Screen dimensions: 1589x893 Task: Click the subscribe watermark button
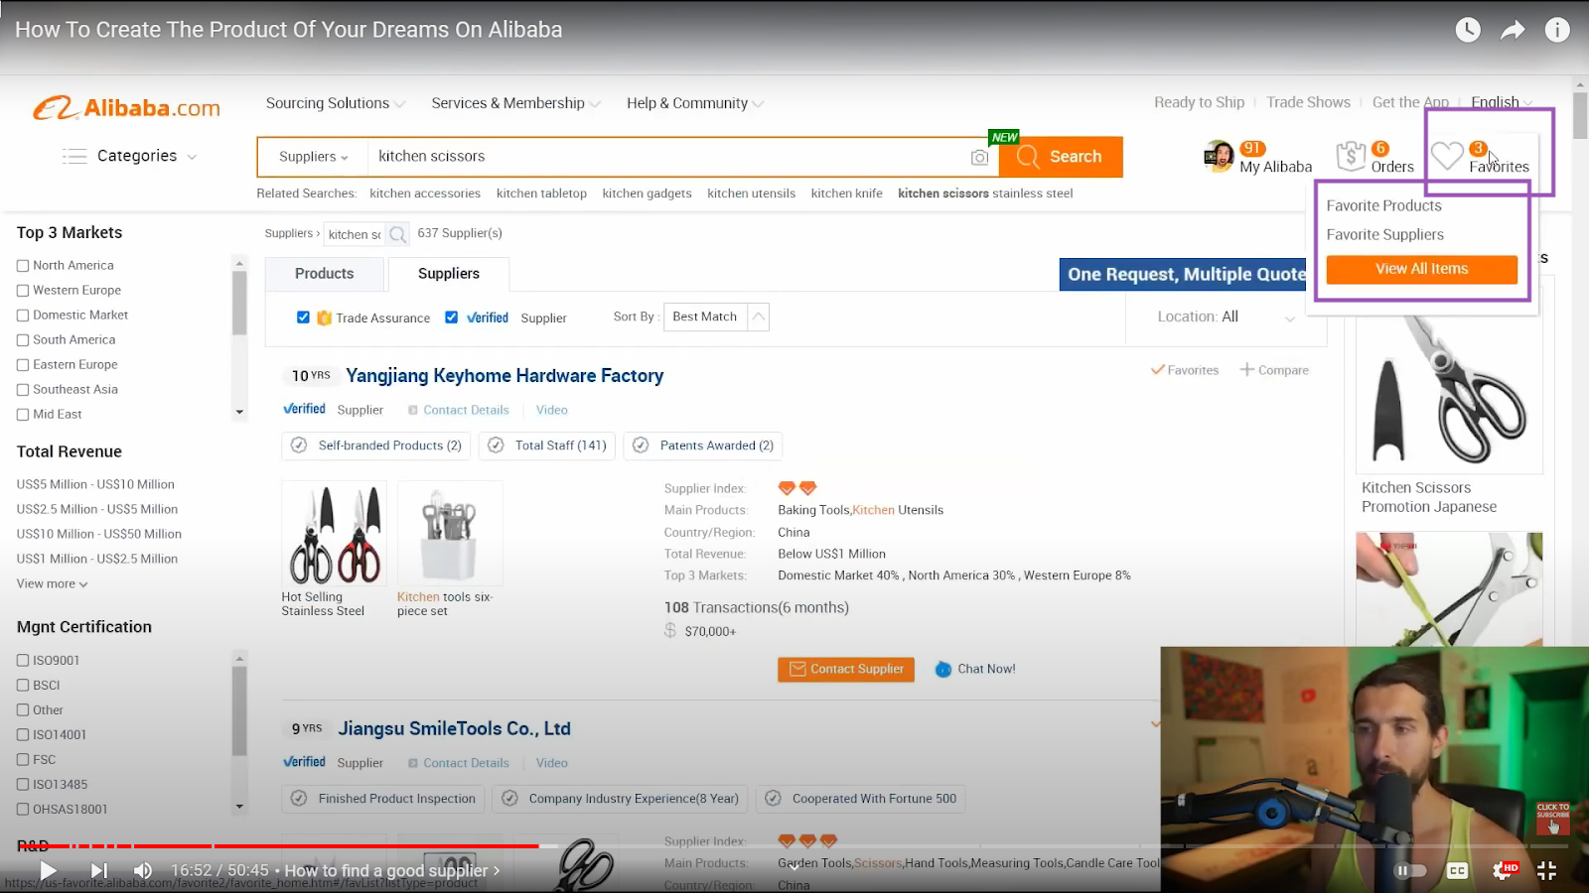coord(1553,818)
